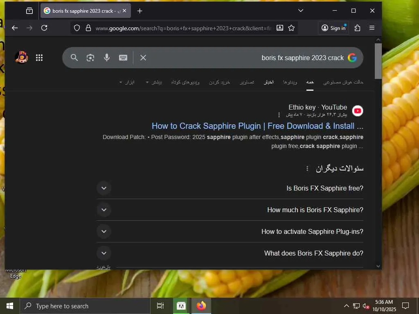Screen dimensions: 419x314
Task: Click the google.com URL address field
Action: tap(183, 28)
